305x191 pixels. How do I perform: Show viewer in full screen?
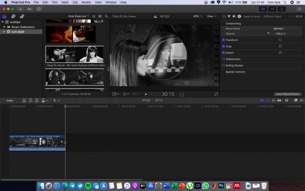coord(216,94)
